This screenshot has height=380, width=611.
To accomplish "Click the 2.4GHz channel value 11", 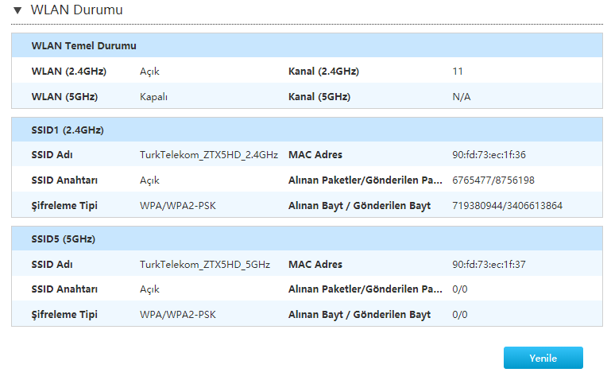I will 458,72.
